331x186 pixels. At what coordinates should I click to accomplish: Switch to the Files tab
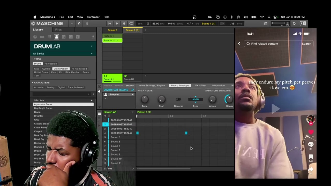pyautogui.click(x=58, y=30)
